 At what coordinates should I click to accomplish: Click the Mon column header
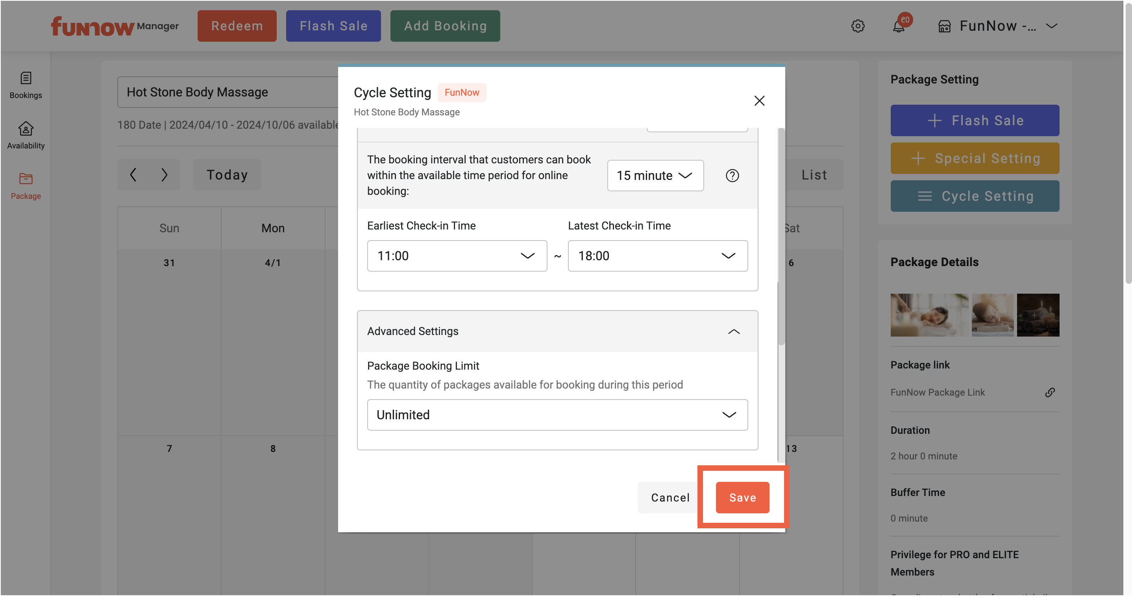click(x=272, y=228)
